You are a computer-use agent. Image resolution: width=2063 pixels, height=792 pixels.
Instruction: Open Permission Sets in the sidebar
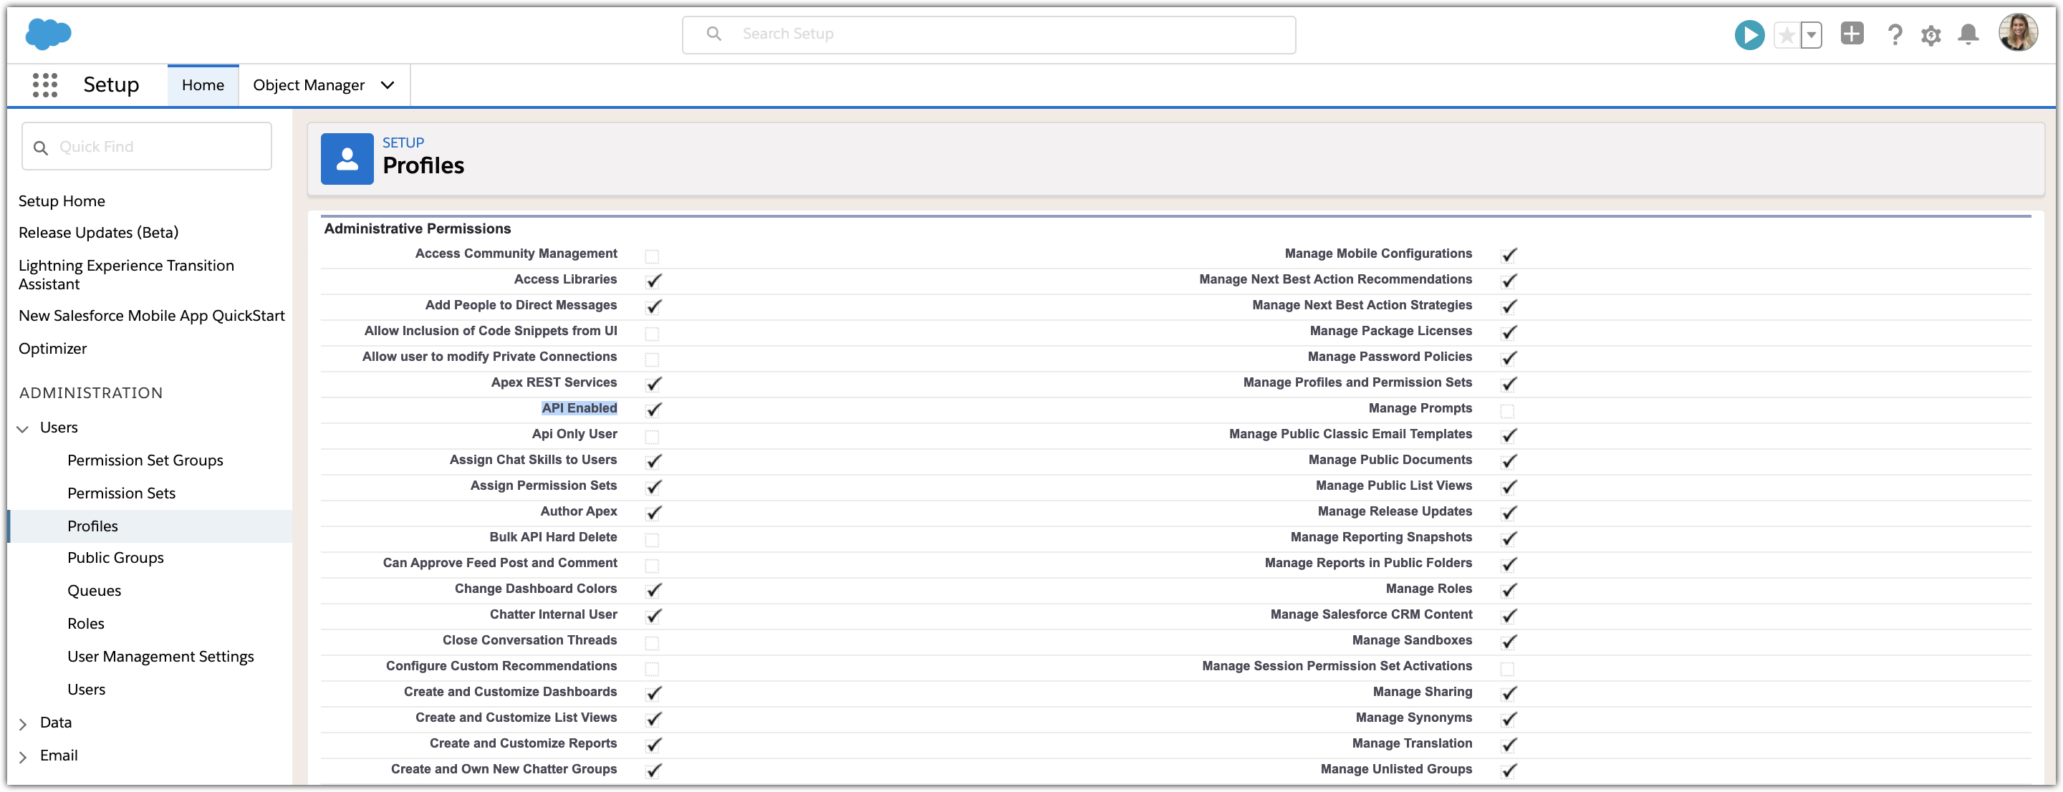(x=121, y=493)
